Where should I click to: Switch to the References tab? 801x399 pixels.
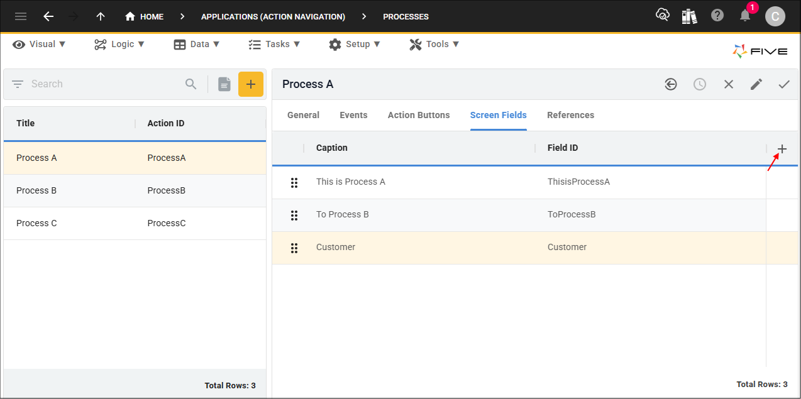pos(570,115)
